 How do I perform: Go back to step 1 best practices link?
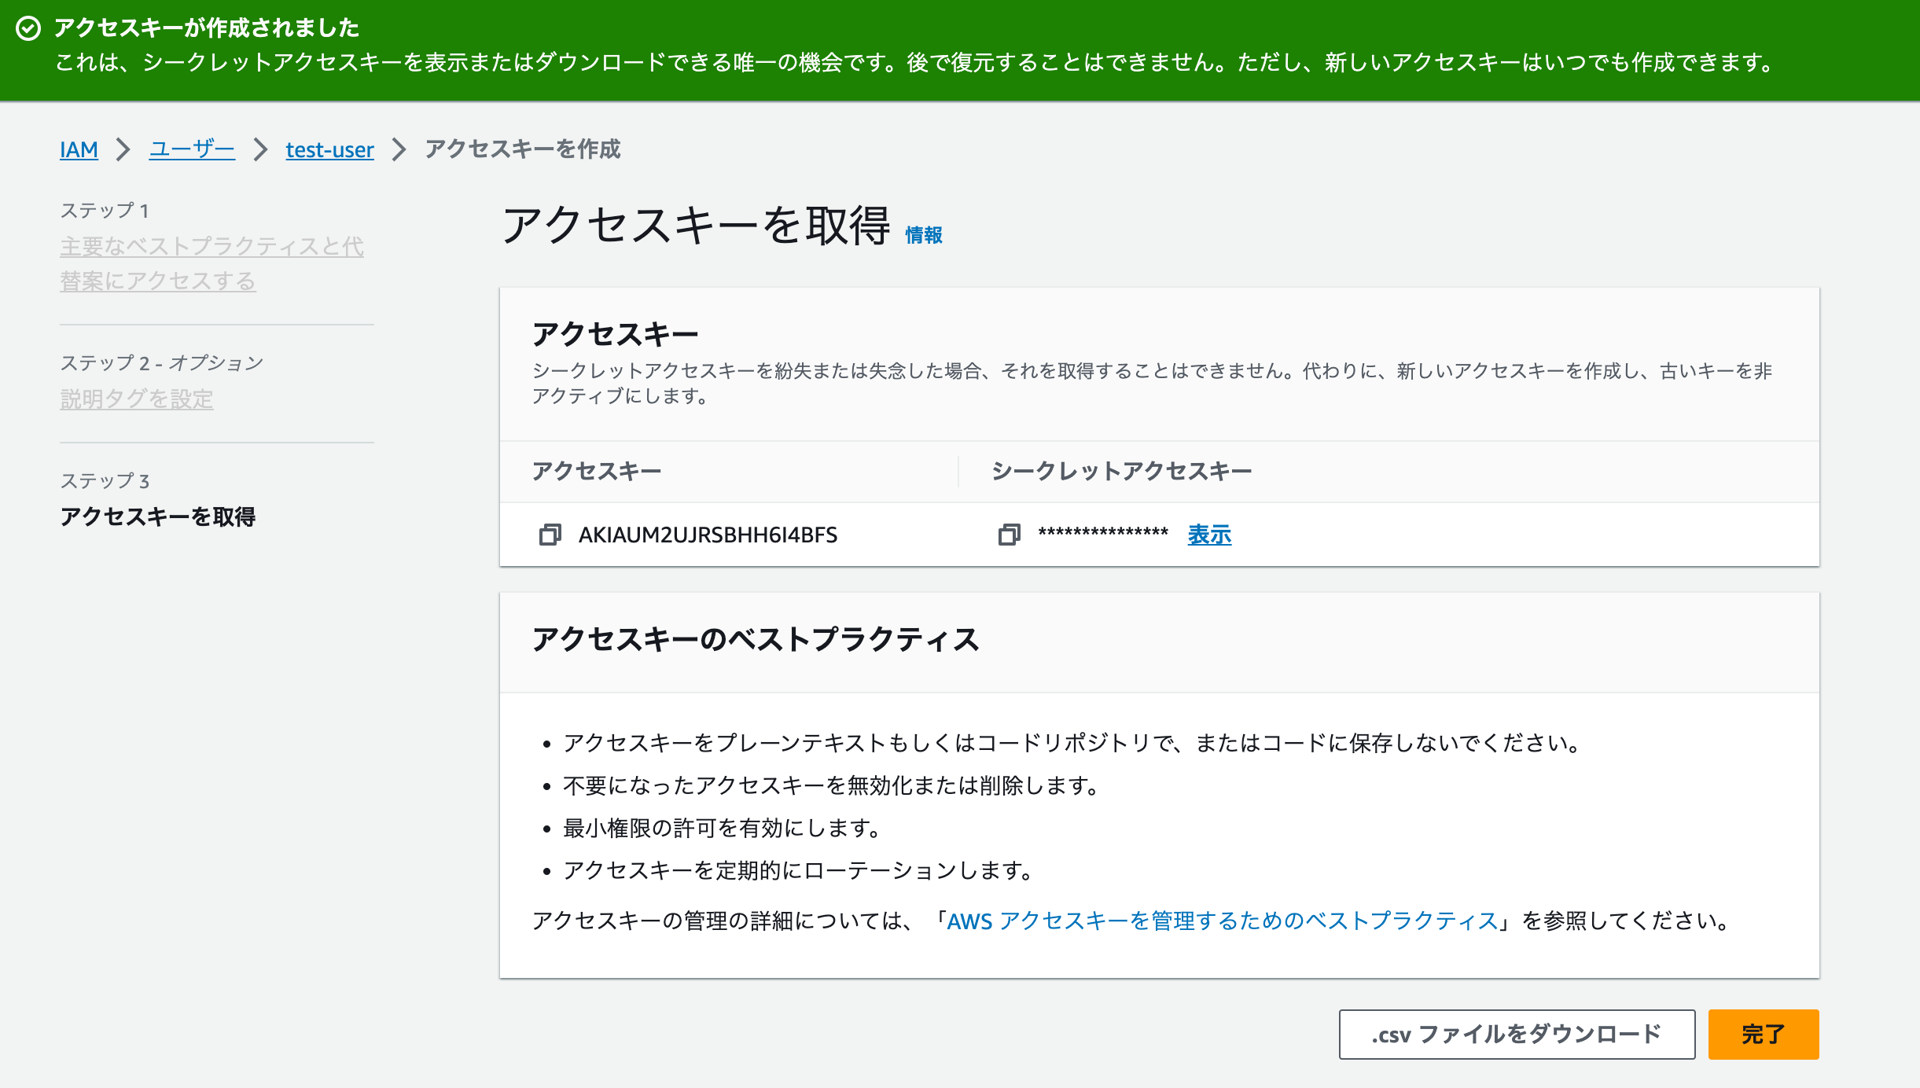[x=212, y=264]
